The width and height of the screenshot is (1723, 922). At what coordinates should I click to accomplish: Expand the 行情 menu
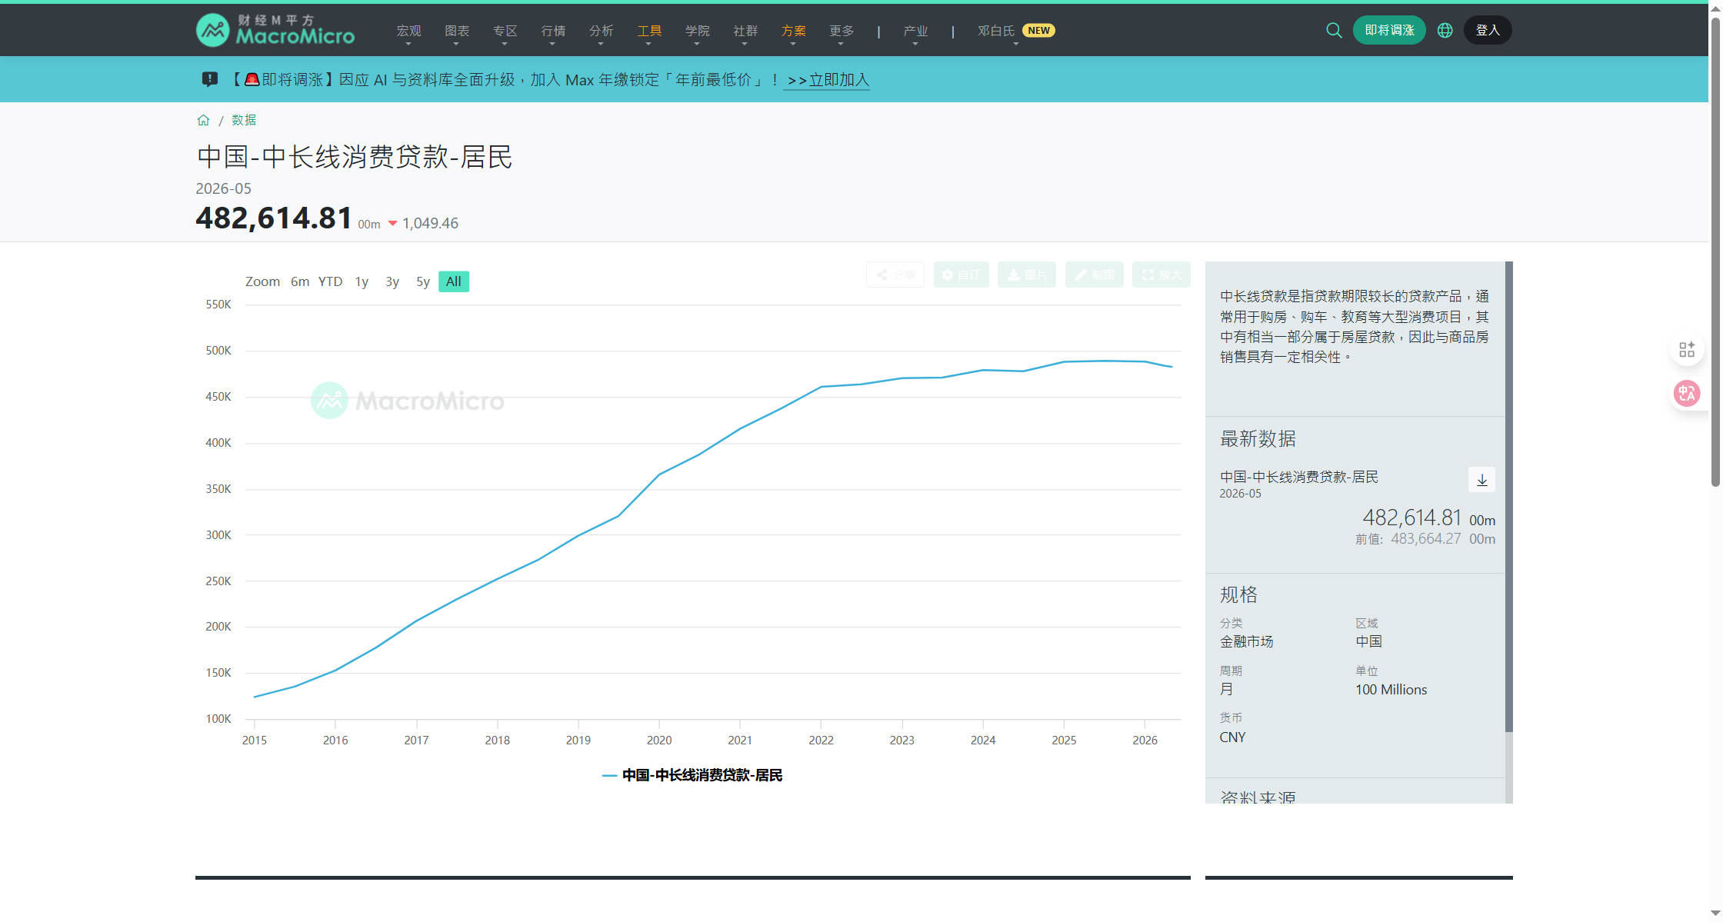click(x=553, y=31)
